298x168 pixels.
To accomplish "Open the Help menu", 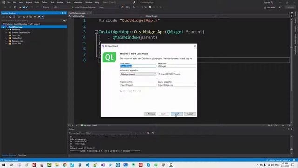I will point(97,2).
